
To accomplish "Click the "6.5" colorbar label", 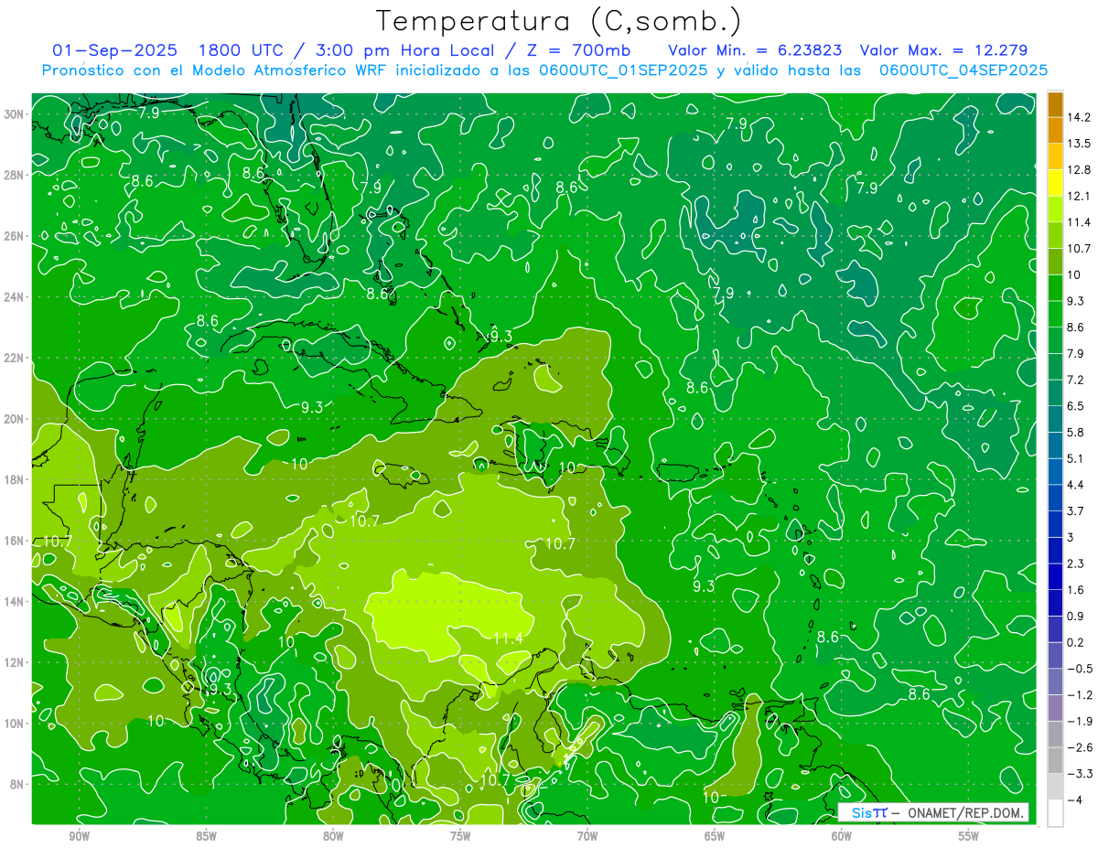I will coord(1076,406).
